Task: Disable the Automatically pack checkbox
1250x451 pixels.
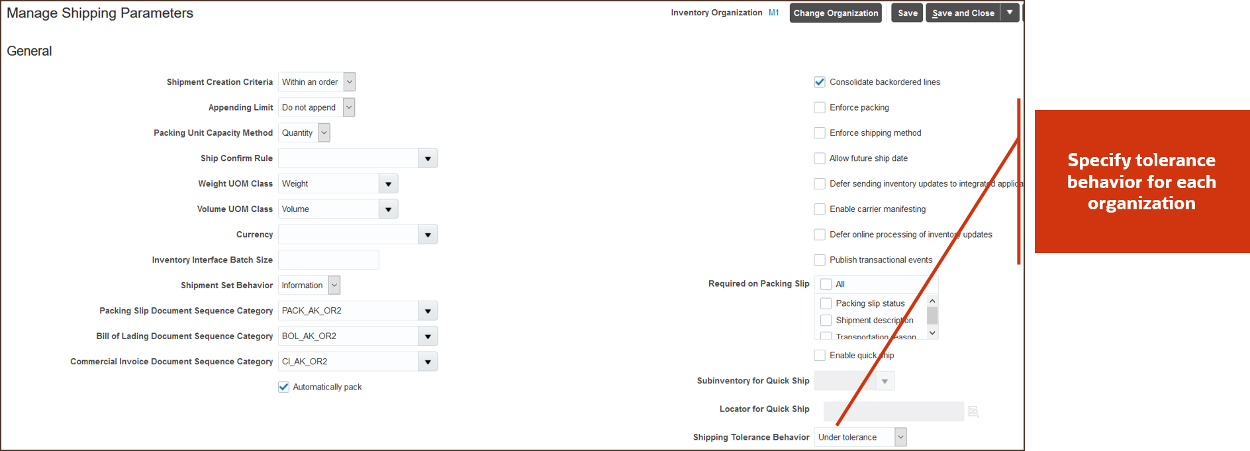Action: pyautogui.click(x=284, y=387)
